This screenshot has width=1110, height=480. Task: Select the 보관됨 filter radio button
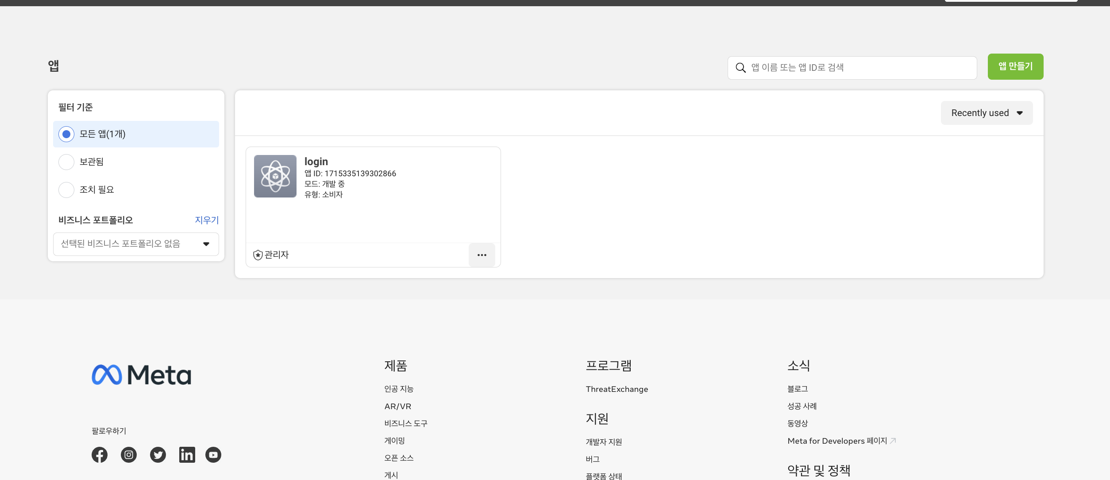click(x=66, y=162)
